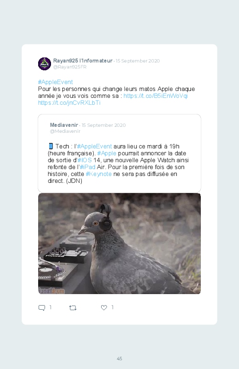Click the Rayan925 l'Informateur display name
Screen dimensions: 239x369
83,61
